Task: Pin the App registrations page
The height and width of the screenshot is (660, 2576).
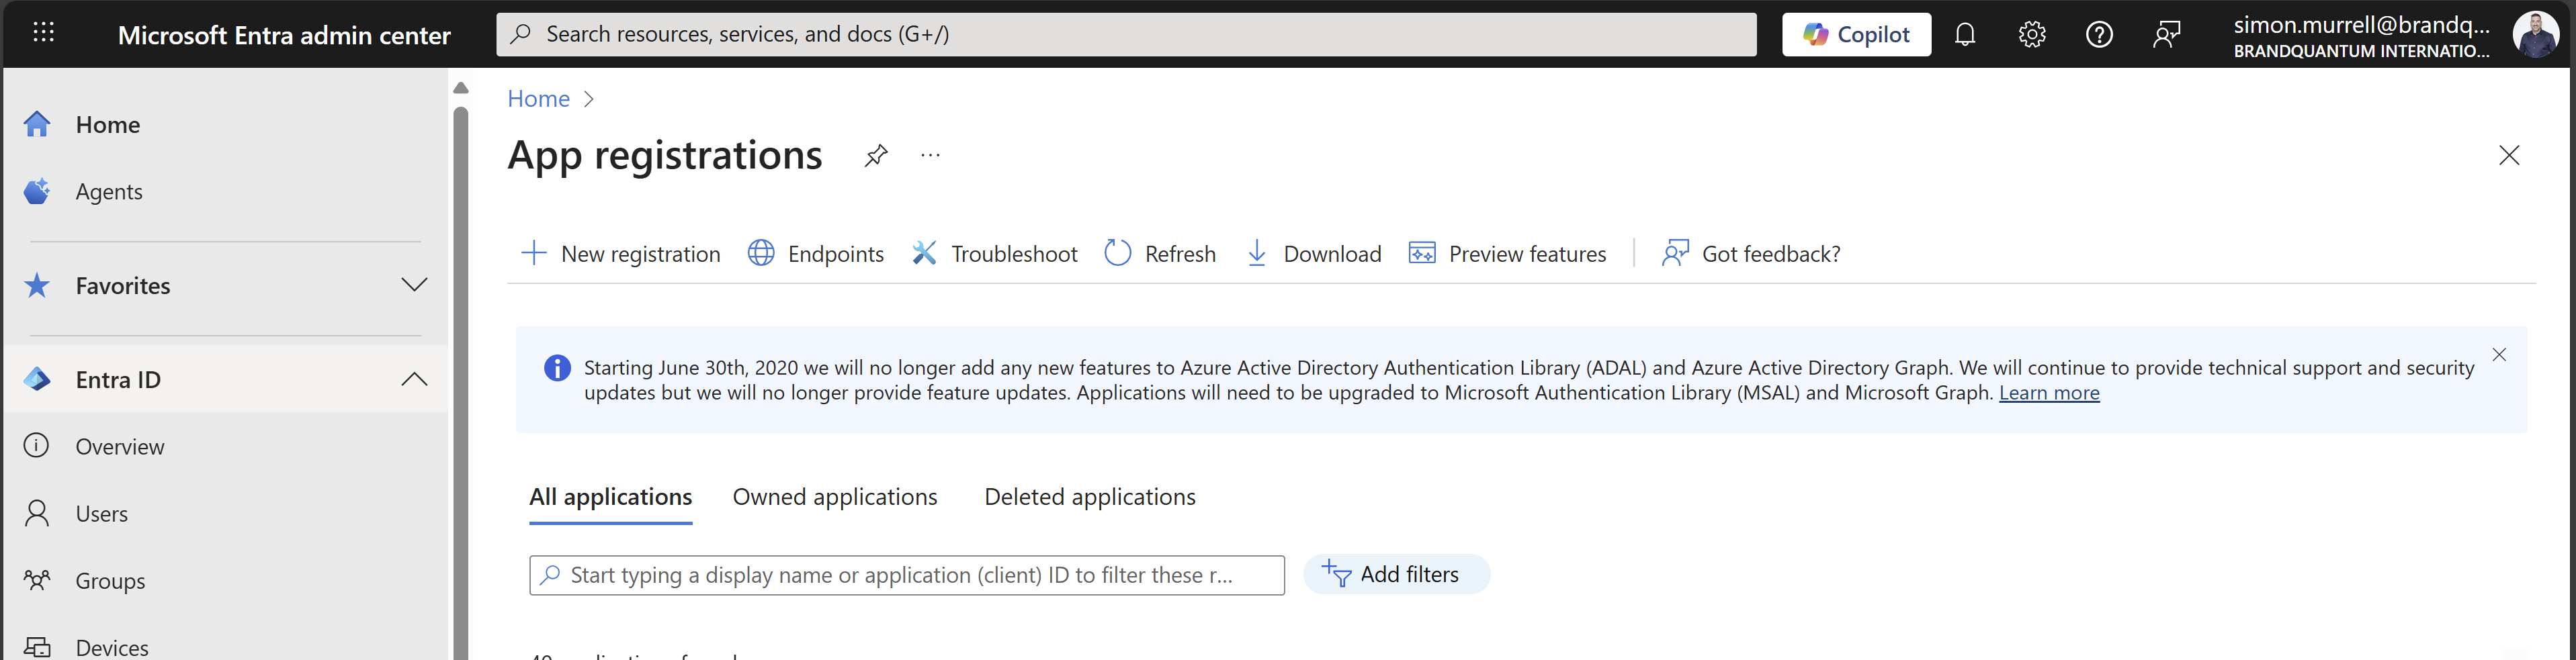Action: coord(876,155)
